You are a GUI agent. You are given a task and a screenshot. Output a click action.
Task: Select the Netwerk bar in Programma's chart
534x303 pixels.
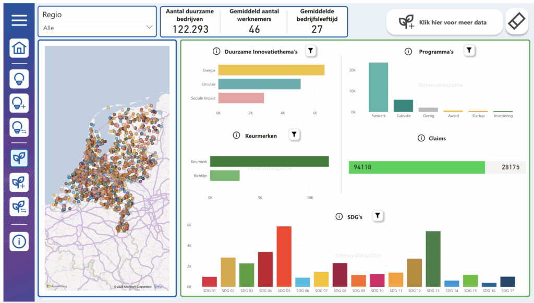(x=378, y=87)
